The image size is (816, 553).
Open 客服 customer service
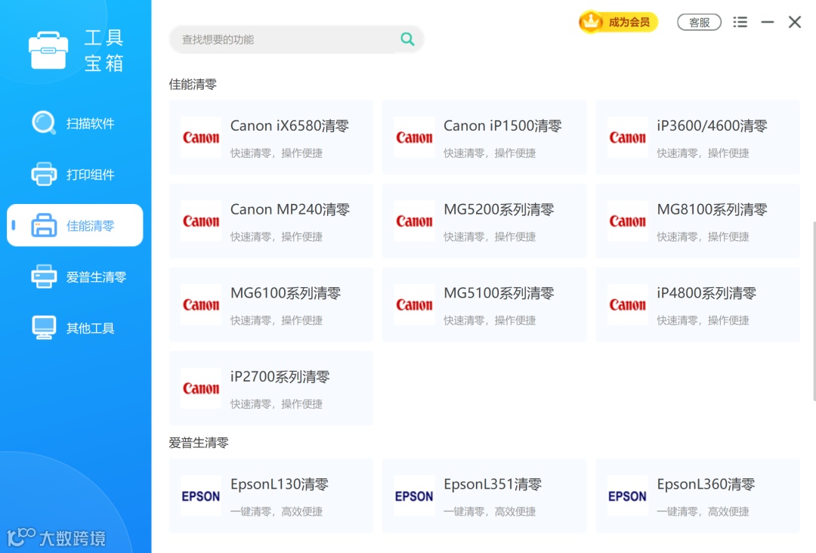[699, 23]
